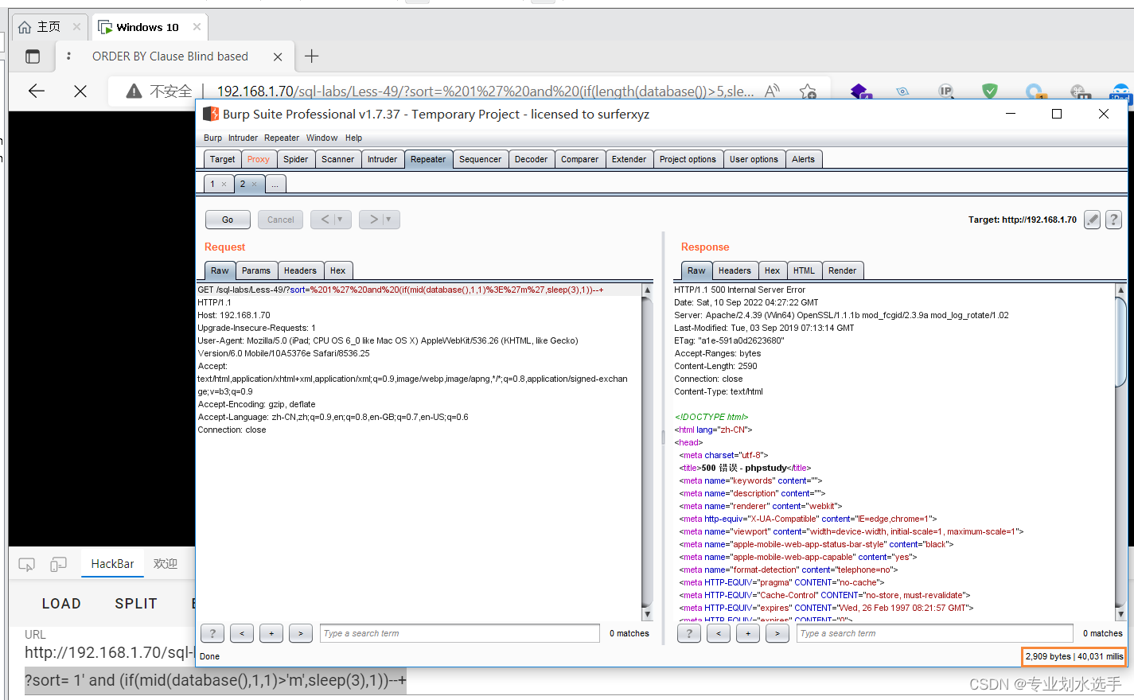1134x700 pixels.
Task: Click the next request arrow in Repeater
Action: 373,220
